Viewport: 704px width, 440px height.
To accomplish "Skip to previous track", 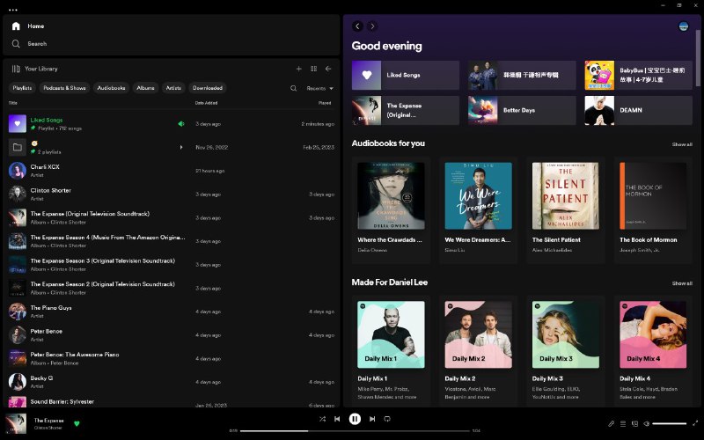I will click(x=337, y=419).
